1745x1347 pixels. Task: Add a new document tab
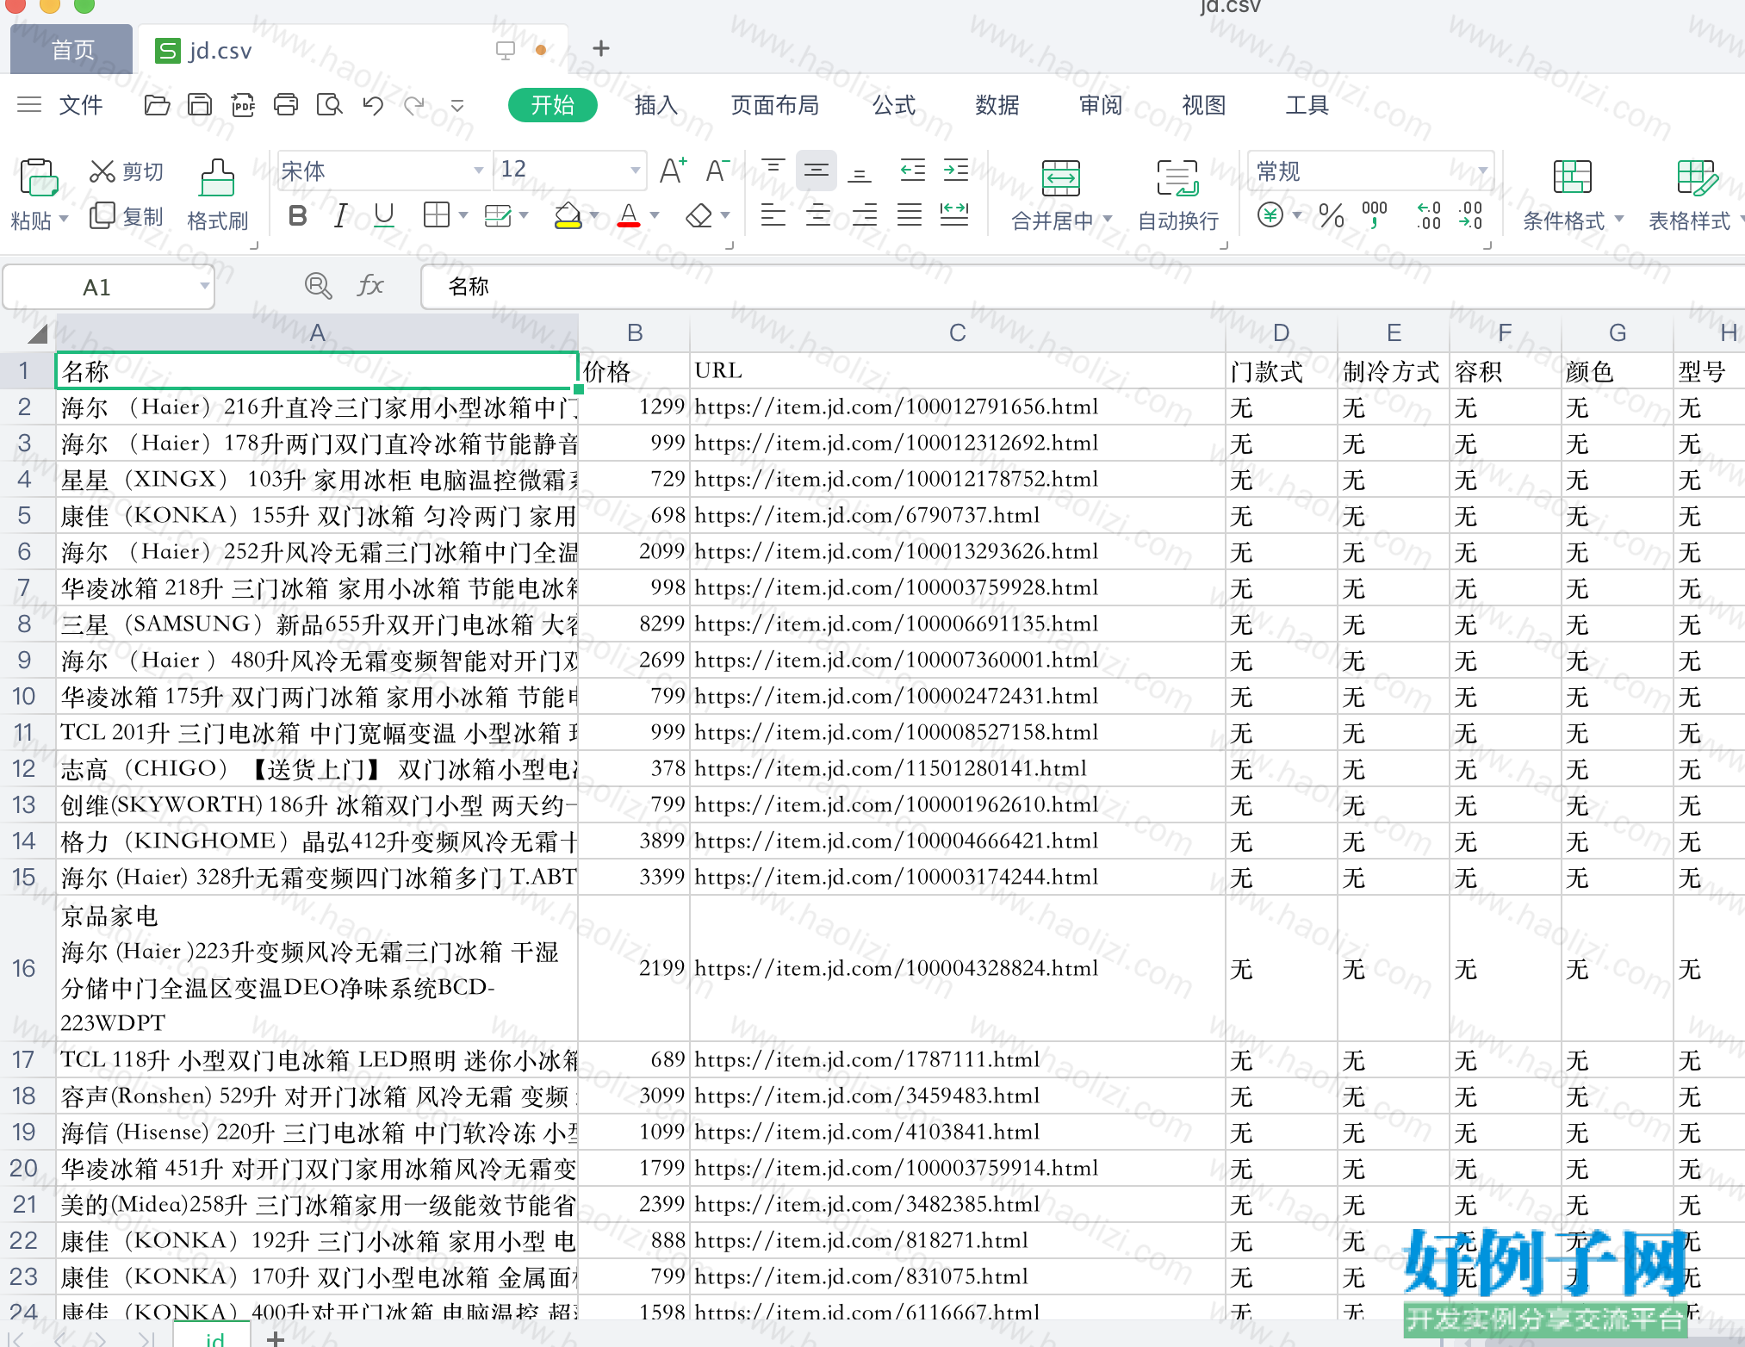tap(601, 49)
